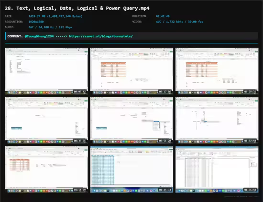Click the AAC audio codec details
This screenshot has height=202, width=263.
[50, 27]
